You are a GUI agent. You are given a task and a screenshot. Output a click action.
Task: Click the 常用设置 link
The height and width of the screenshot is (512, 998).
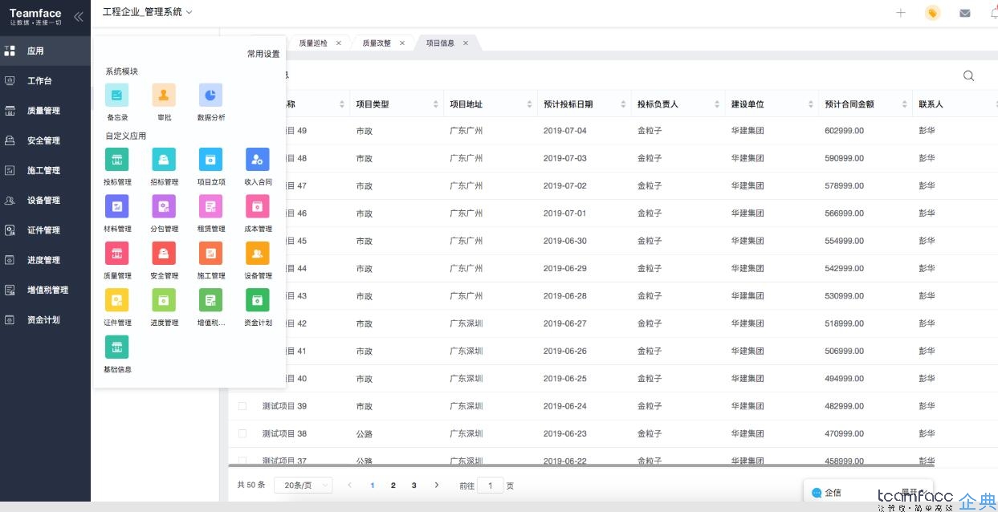coord(263,54)
